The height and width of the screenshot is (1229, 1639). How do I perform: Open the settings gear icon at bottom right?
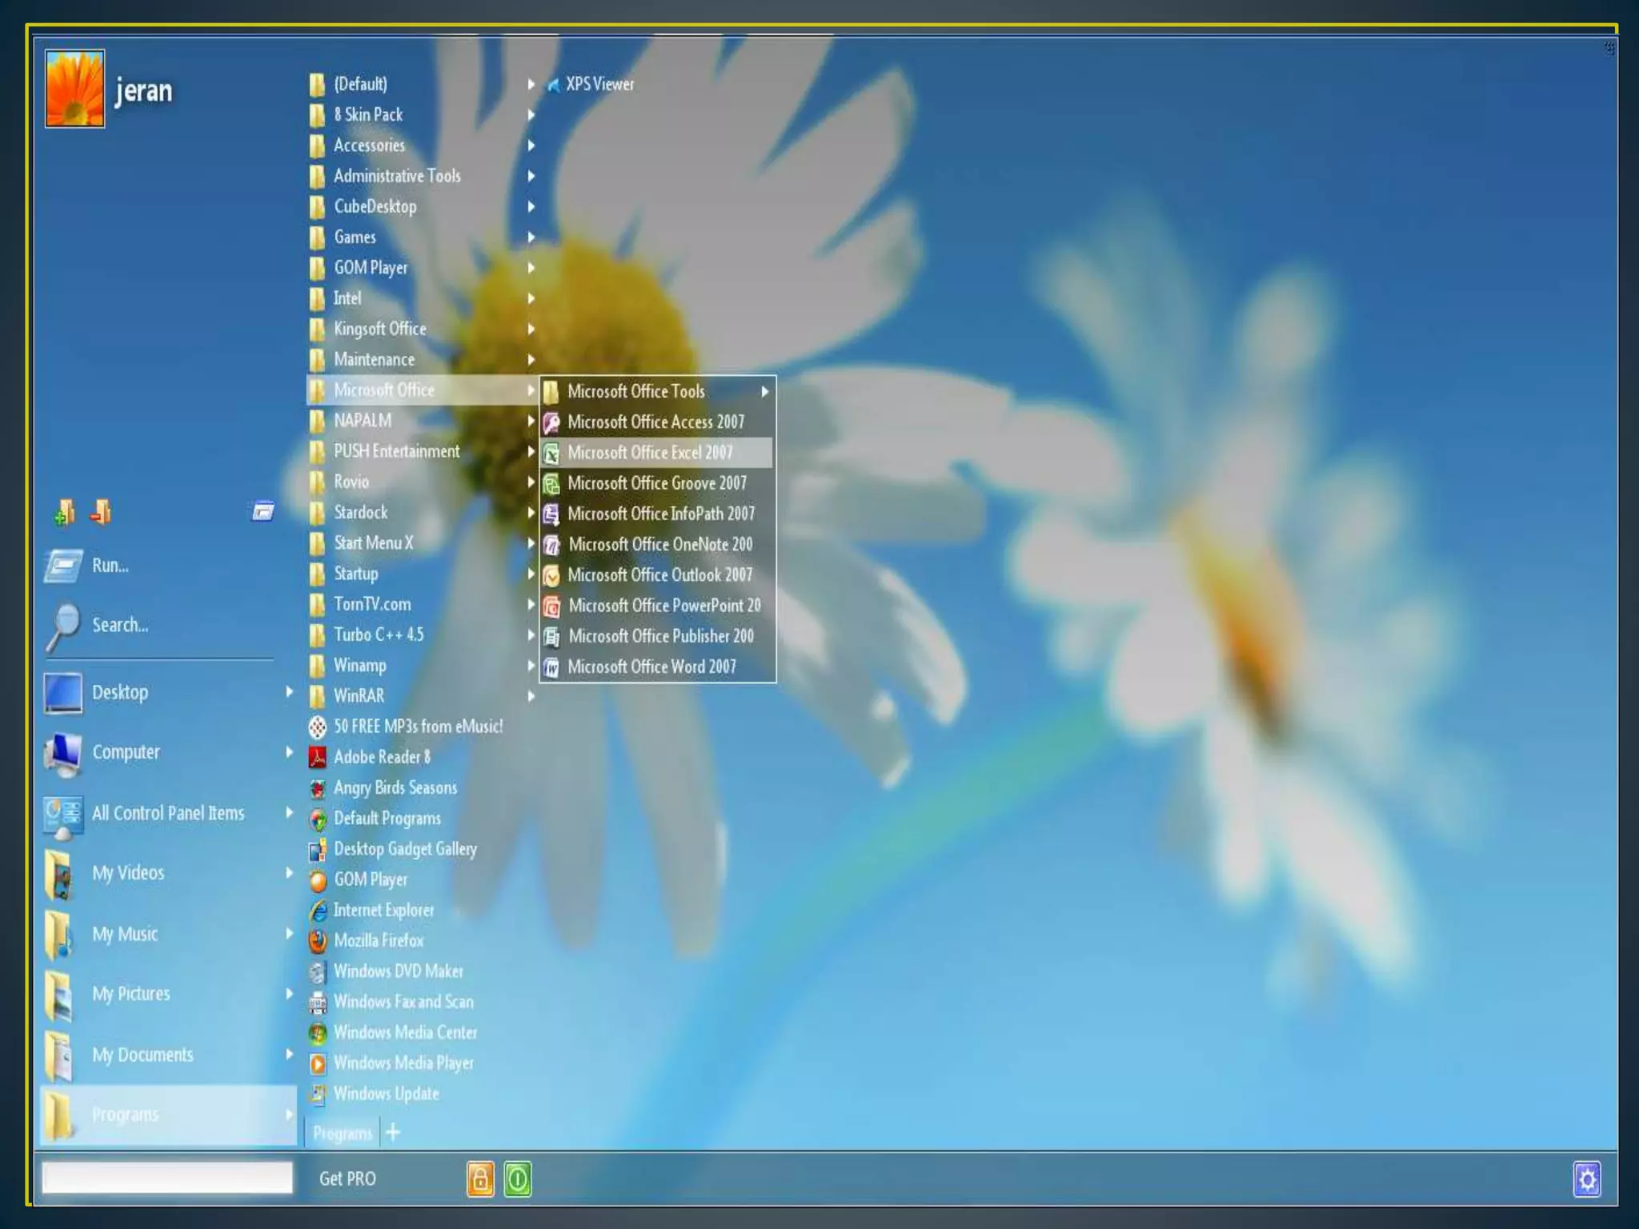coord(1587,1179)
